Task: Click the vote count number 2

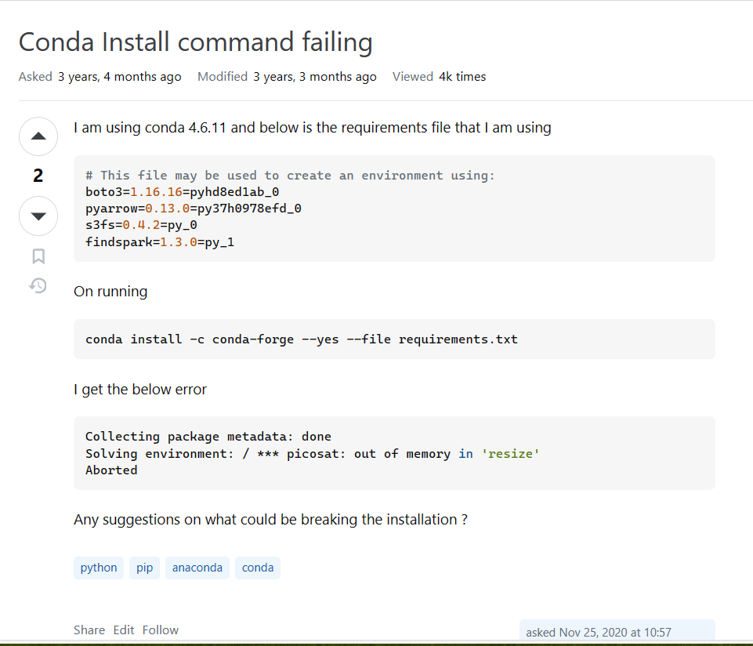Action: tap(38, 176)
